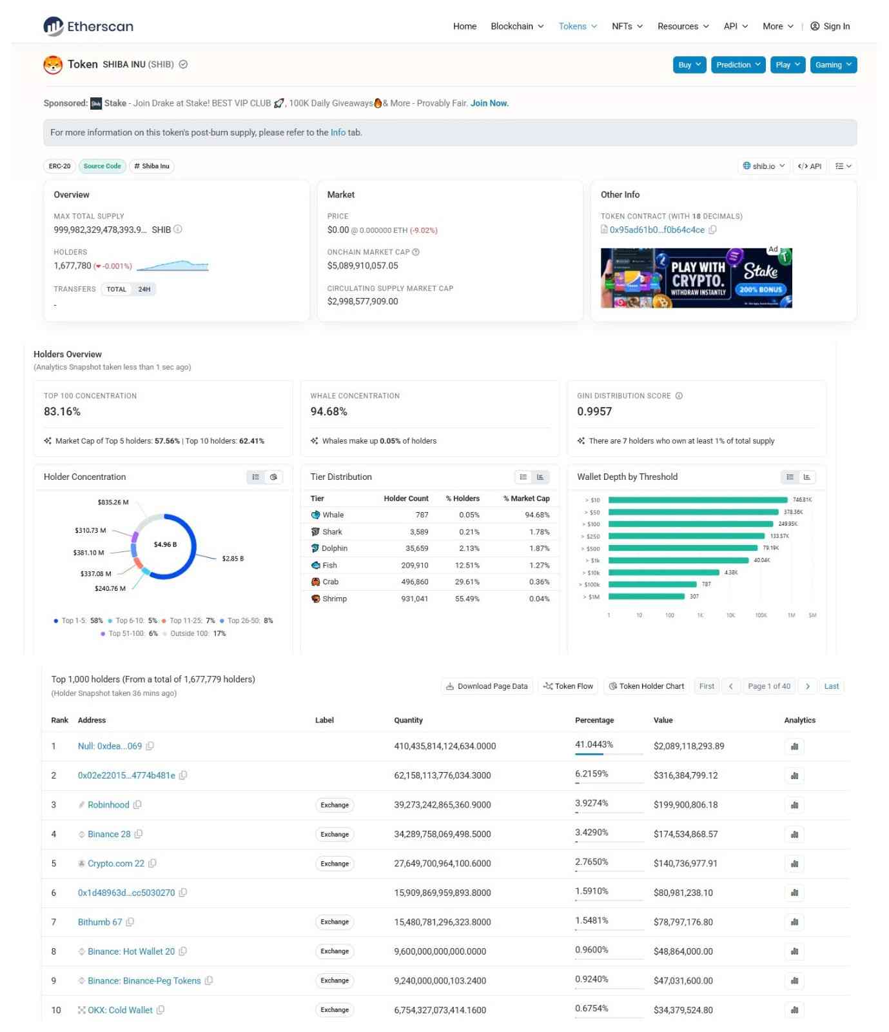Click Download Page Data button

487,686
